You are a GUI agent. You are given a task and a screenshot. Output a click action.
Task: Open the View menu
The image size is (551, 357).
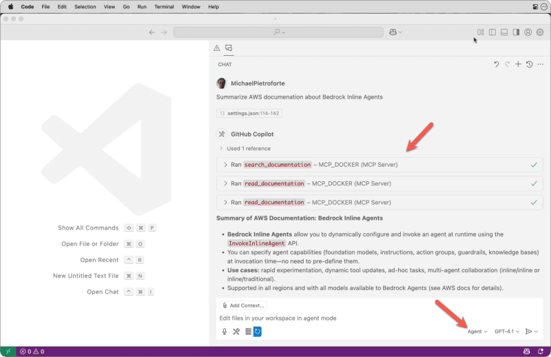pos(110,7)
